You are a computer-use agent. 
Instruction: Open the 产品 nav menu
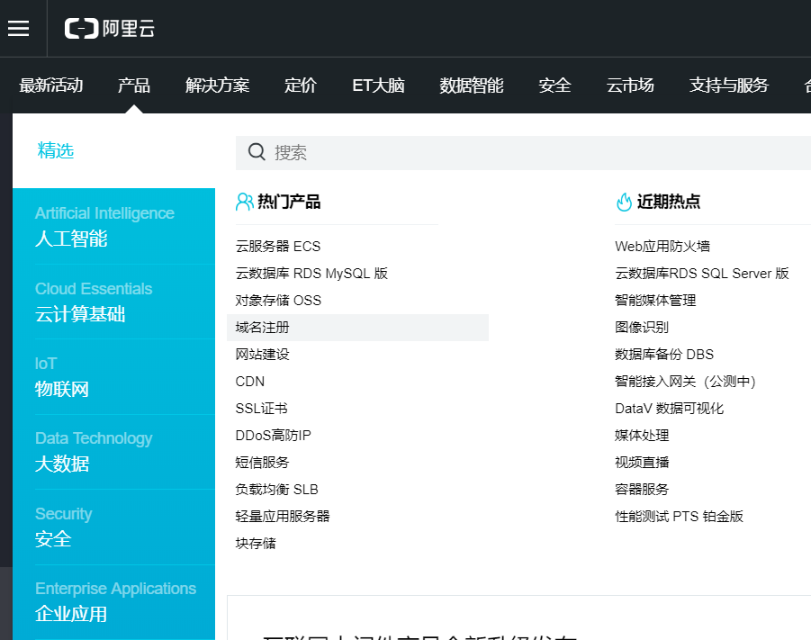[x=133, y=86]
